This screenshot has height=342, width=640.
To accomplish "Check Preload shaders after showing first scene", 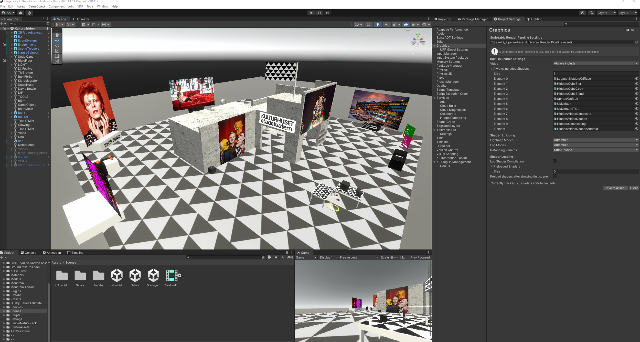I will pyautogui.click(x=555, y=177).
